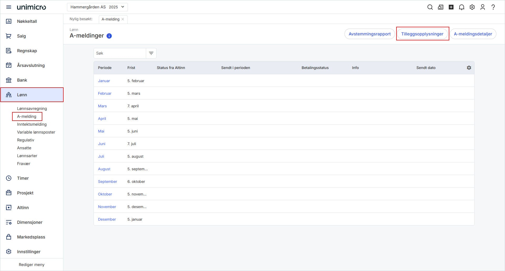The width and height of the screenshot is (505, 271).
Task: Click the search magnifier icon in top bar
Action: point(430,7)
